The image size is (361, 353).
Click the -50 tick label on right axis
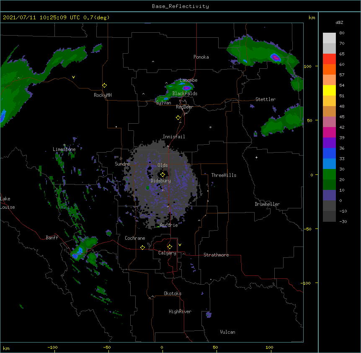pos(307,229)
